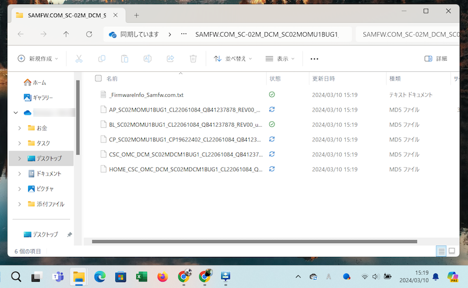Switch to details list view icon
The width and height of the screenshot is (468, 288).
(x=441, y=251)
